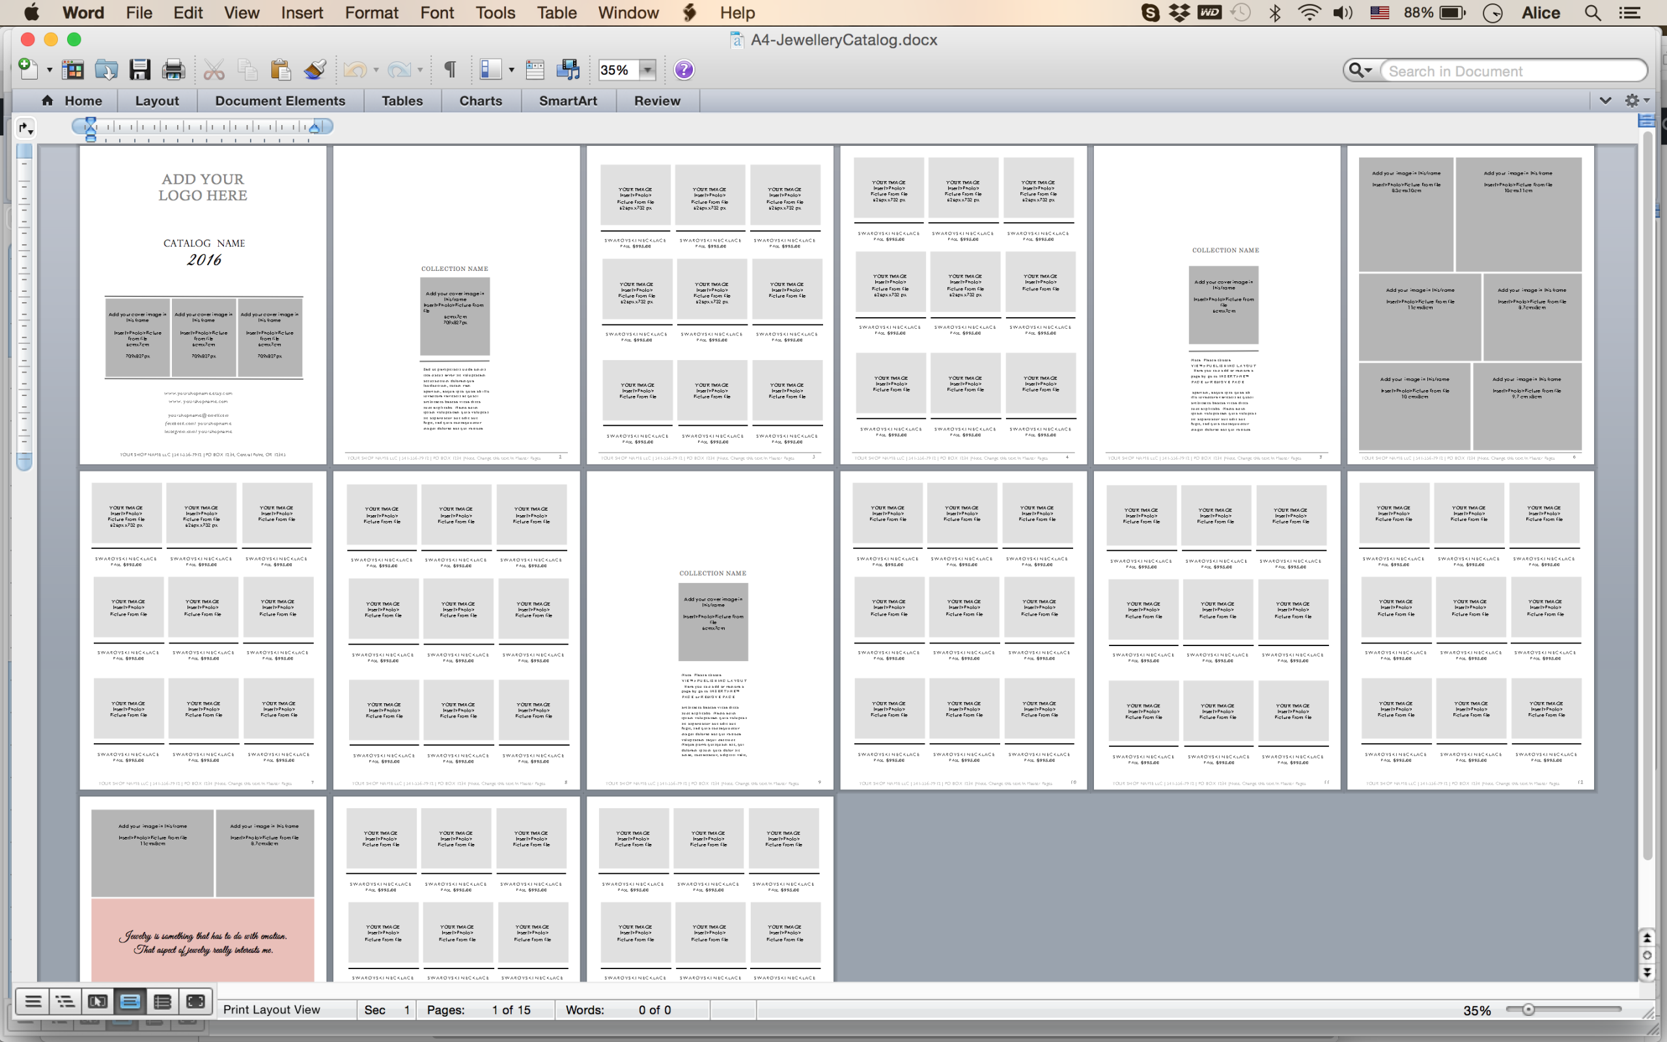Open the SmartArt ribbon tab
Image resolution: width=1667 pixels, height=1042 pixels.
tap(568, 100)
